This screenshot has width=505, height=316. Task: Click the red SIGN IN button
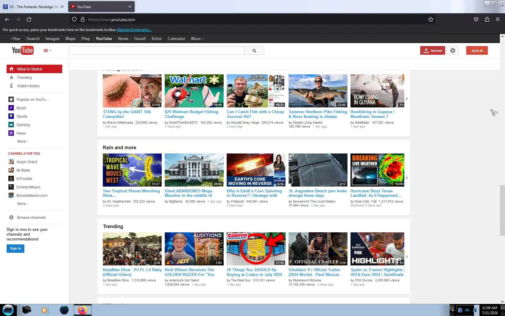477,51
